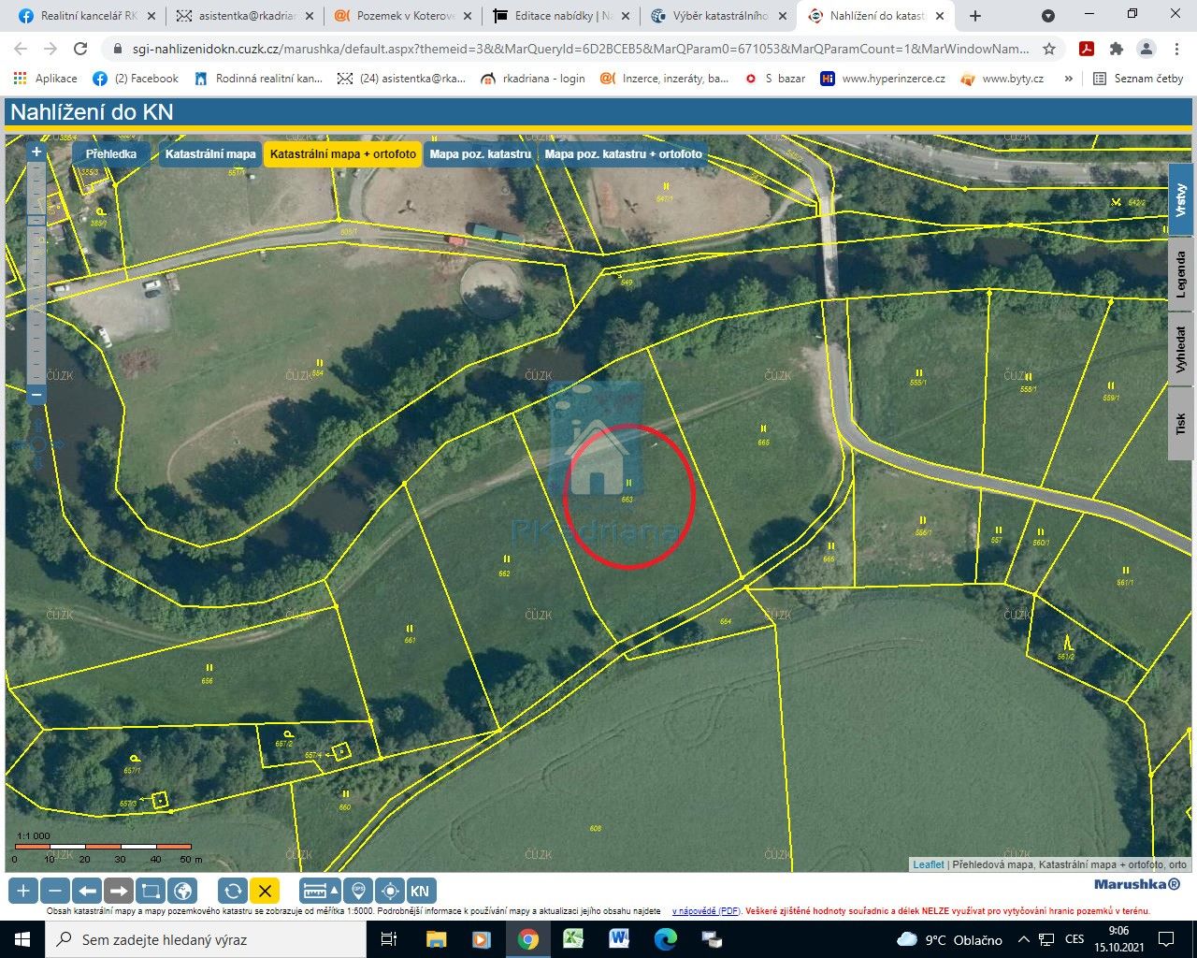Click the Windows taskbar search box

coord(206,939)
